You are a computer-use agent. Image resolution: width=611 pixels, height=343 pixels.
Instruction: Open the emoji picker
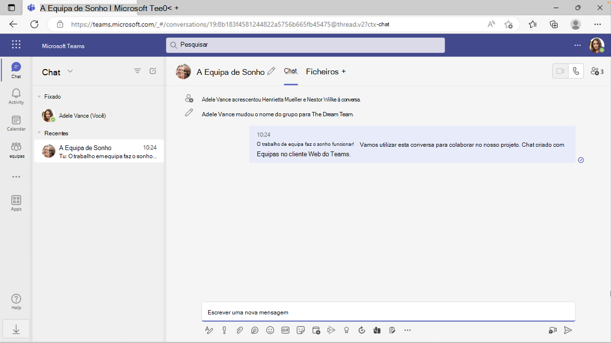pyautogui.click(x=270, y=330)
